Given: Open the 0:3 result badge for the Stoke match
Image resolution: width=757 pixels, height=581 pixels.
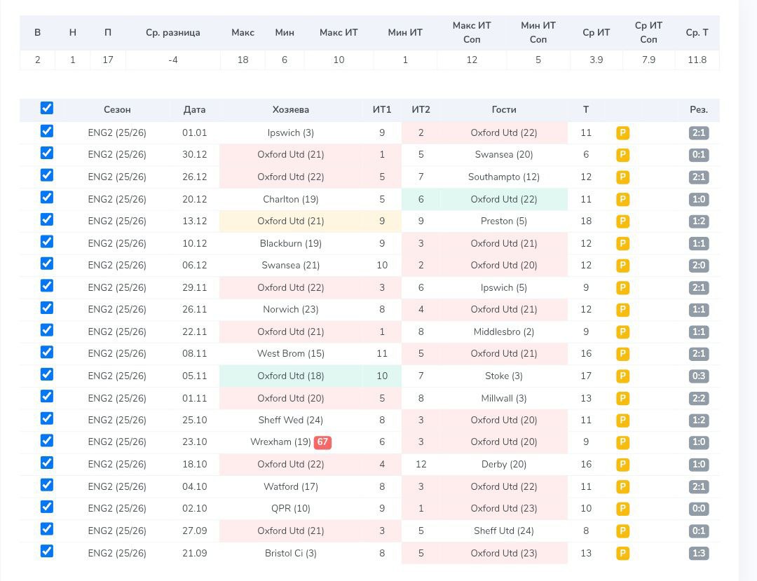Looking at the screenshot, I should (x=699, y=376).
